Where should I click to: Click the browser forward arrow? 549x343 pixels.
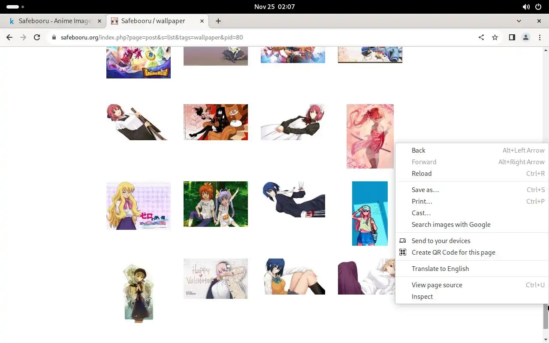[23, 37]
